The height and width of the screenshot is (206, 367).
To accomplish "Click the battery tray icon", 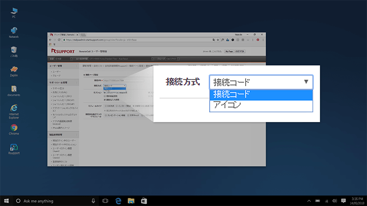I will (x=318, y=201).
